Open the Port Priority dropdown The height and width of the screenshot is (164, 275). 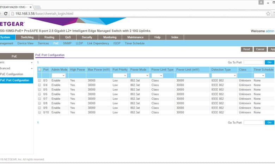tap(120, 76)
